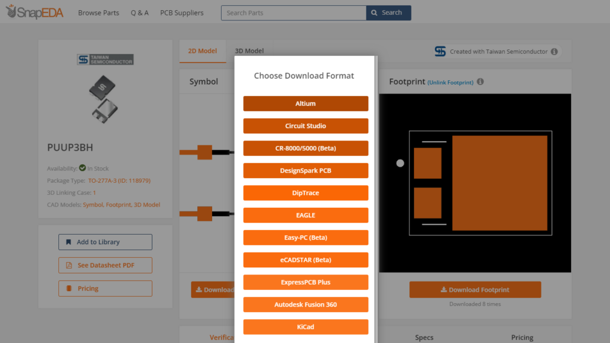Choose eCADSTAR (Beta) format
The image size is (610, 343).
pyautogui.click(x=306, y=260)
